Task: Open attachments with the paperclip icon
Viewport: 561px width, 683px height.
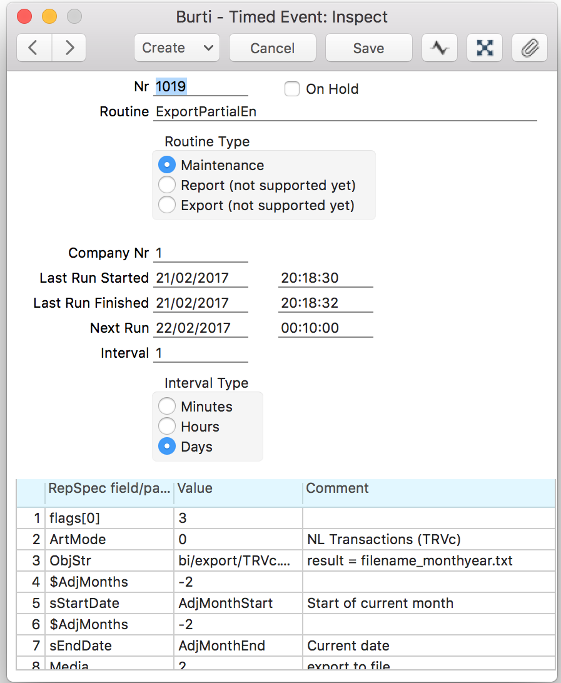Action: 529,48
